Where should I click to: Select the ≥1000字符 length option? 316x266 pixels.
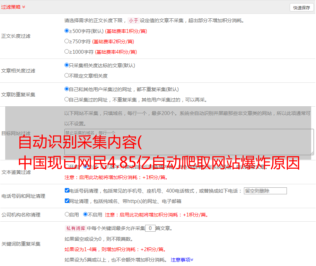pyautogui.click(x=67, y=51)
